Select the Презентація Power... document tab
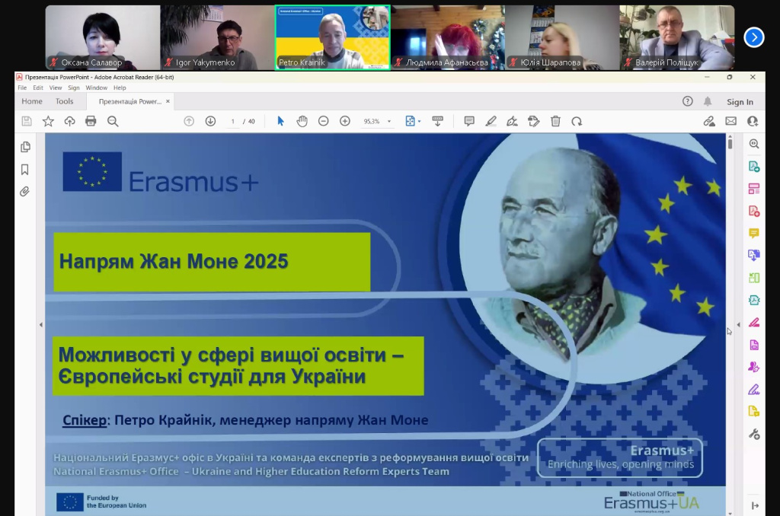This screenshot has height=516, width=780. [x=129, y=101]
